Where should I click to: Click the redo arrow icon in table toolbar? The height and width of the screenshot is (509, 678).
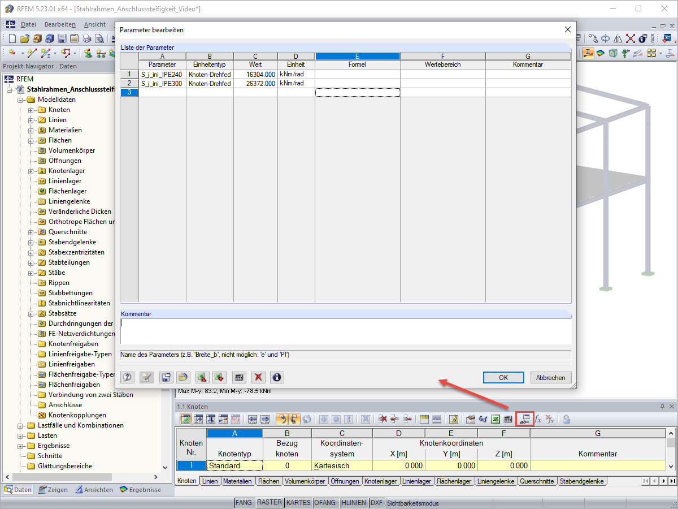point(294,419)
